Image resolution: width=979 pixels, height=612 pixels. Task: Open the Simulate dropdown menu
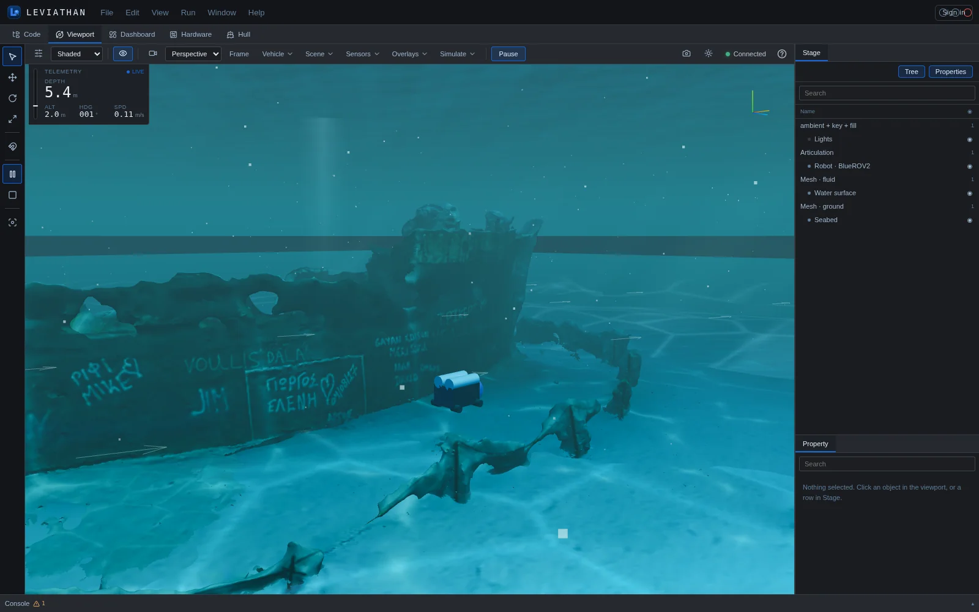457,54
